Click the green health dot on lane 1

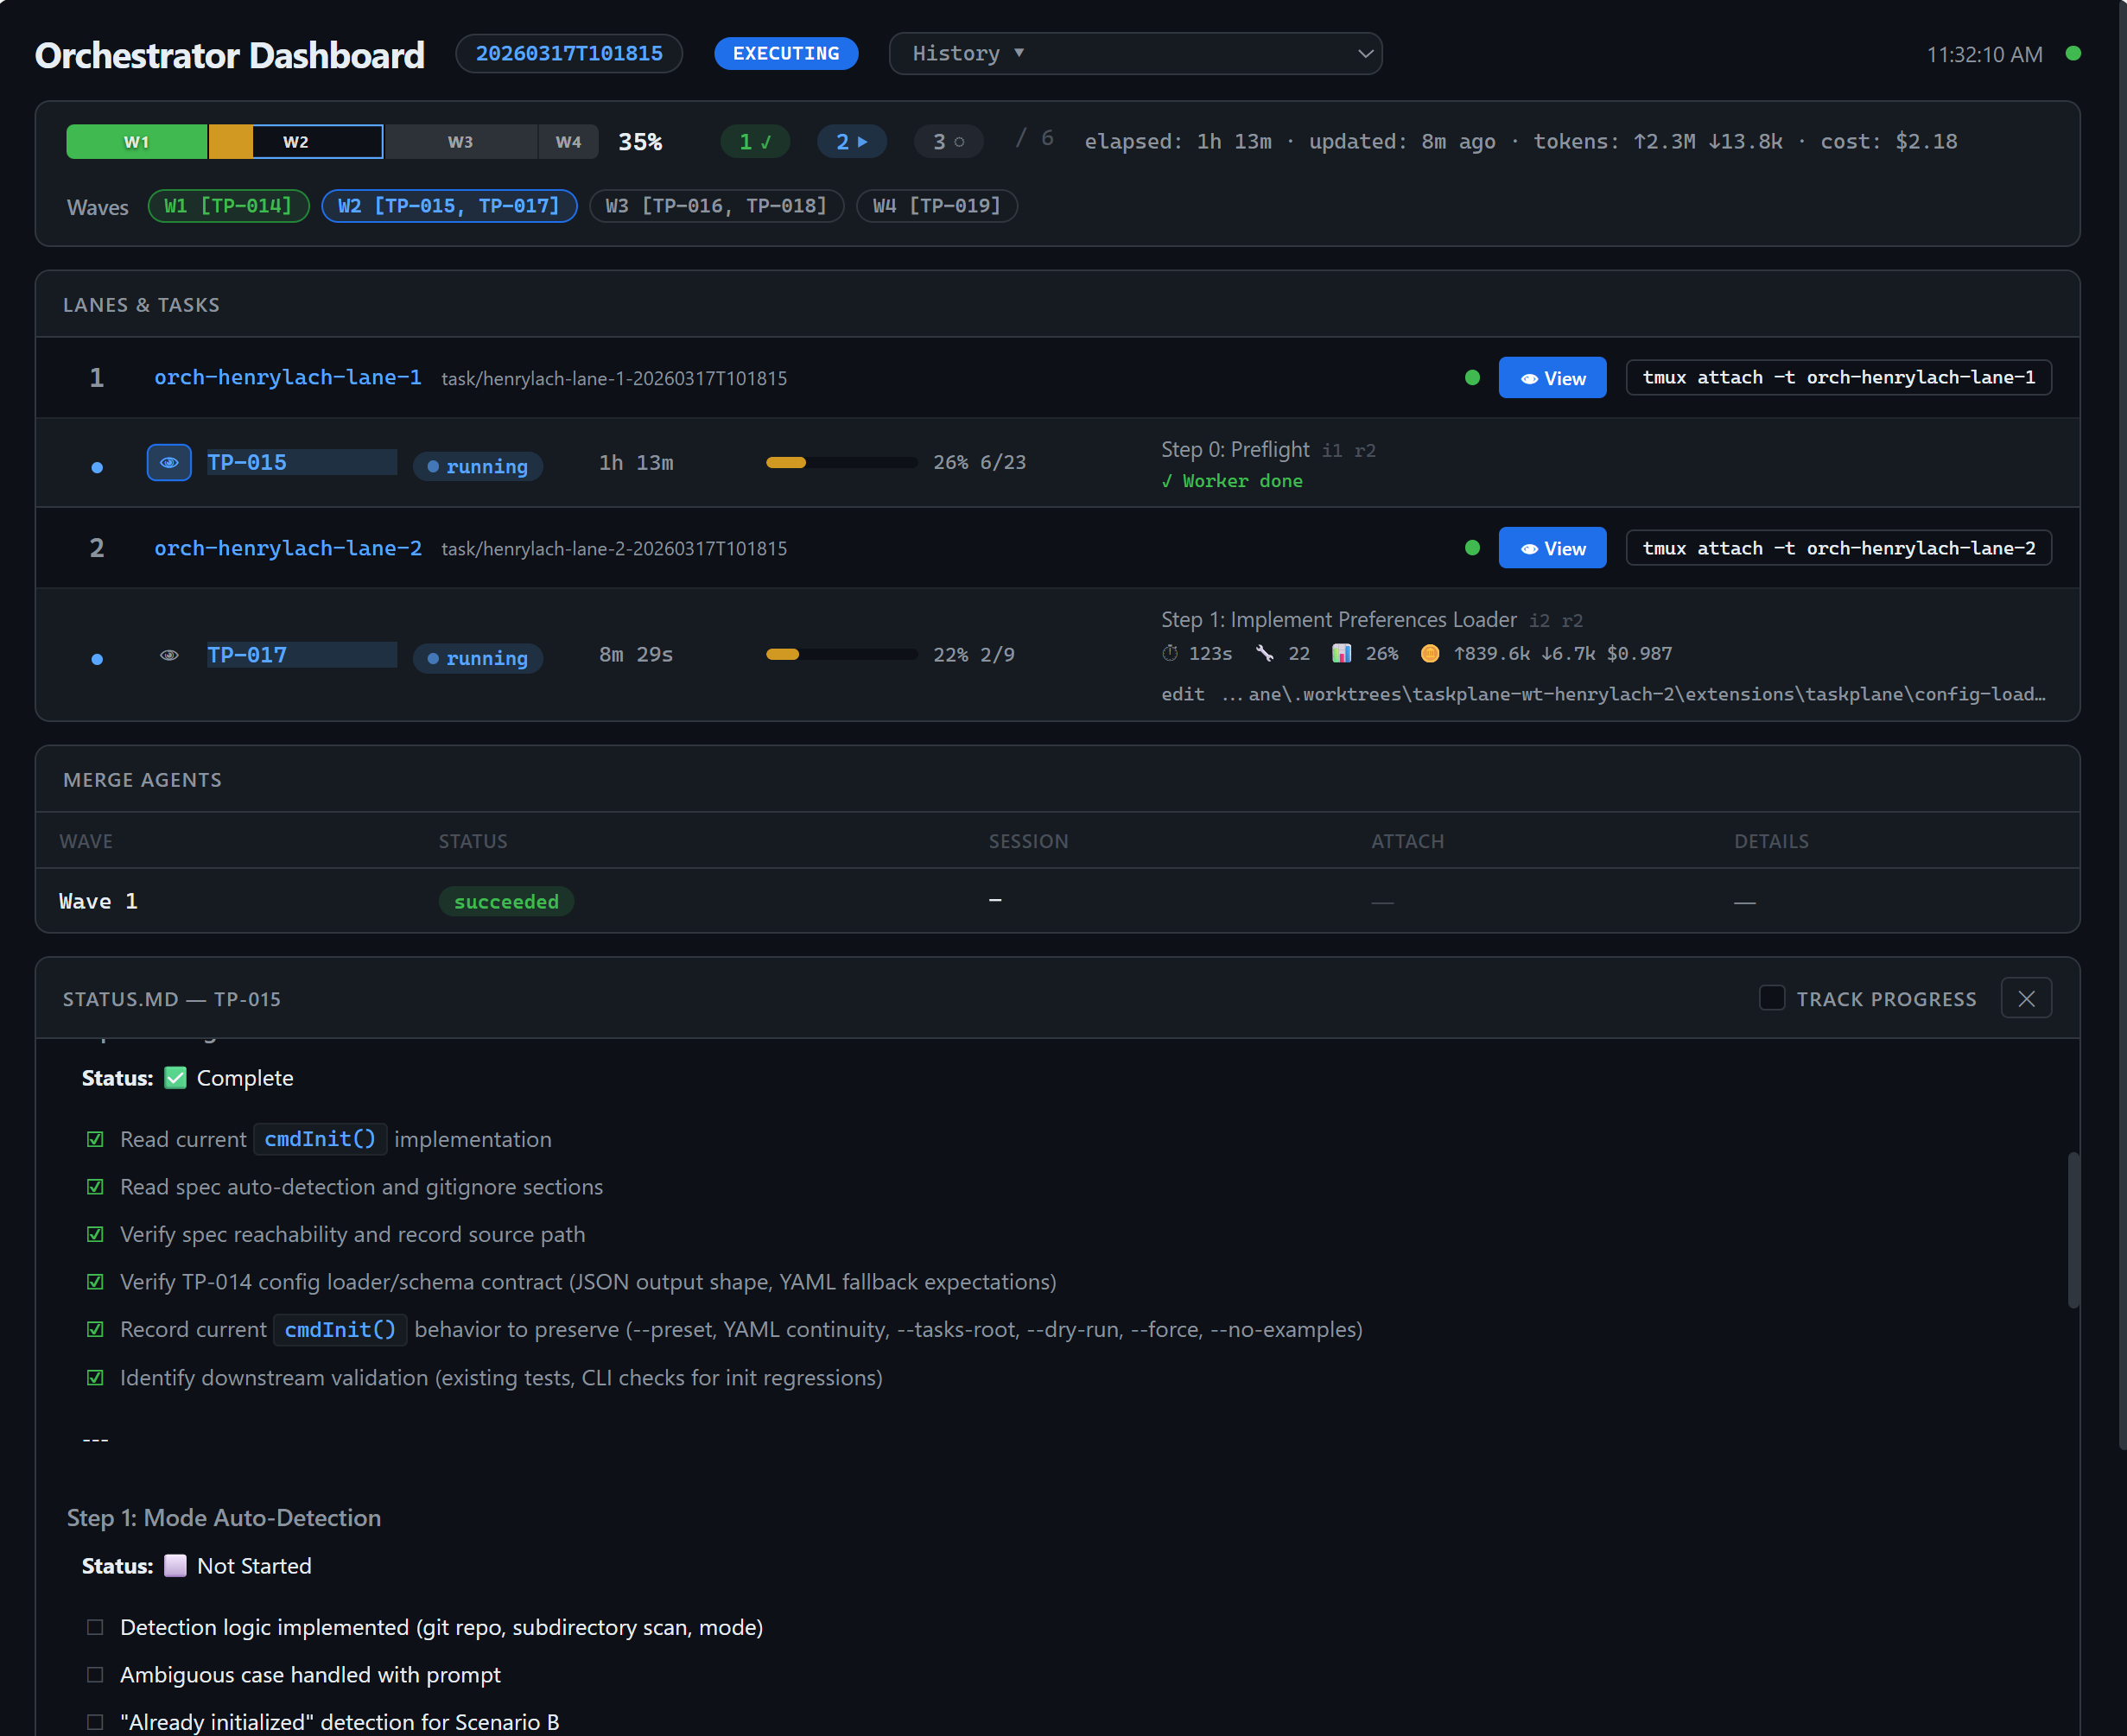point(1471,377)
